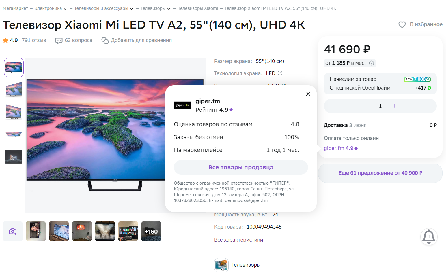Open photo upload camera icon

(13, 231)
